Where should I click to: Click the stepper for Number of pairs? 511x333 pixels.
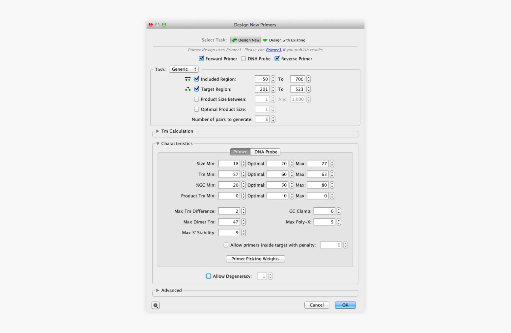pos(273,119)
